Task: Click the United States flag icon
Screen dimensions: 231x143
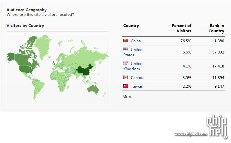Action: 126,49
